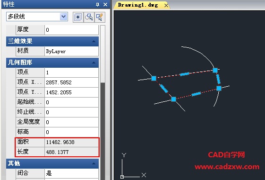Close the 特性 properties panel
Viewport: 265px width, 180px height.
(x=105, y=5)
